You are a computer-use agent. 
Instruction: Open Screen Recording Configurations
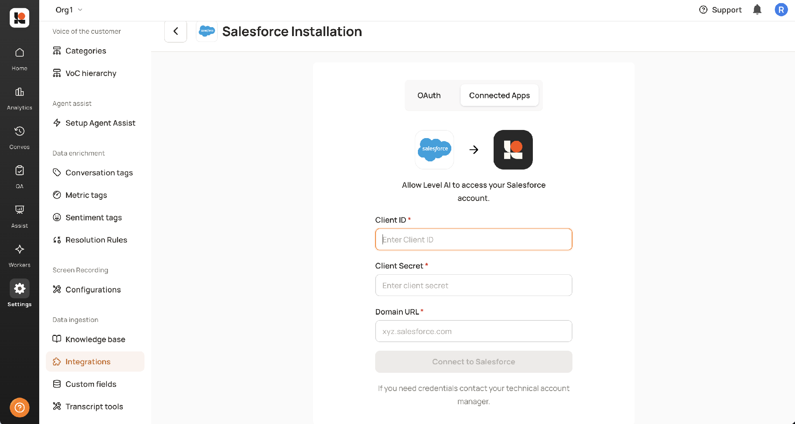(x=95, y=289)
